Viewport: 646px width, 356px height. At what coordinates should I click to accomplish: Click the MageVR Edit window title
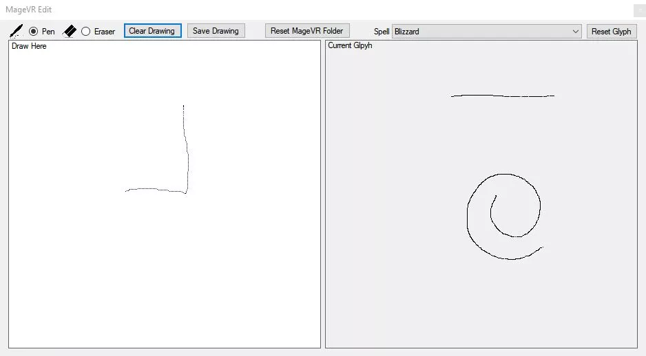click(x=28, y=10)
